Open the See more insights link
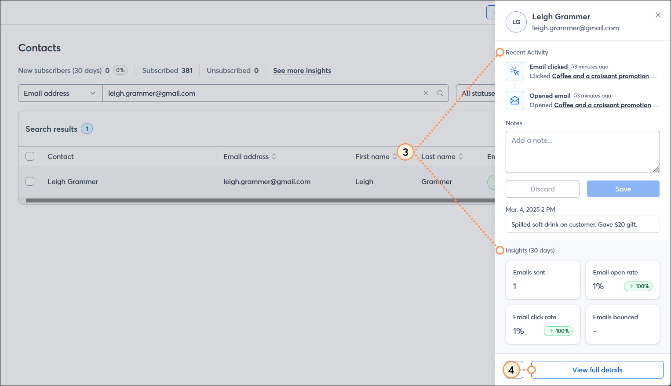The image size is (671, 386). [302, 70]
